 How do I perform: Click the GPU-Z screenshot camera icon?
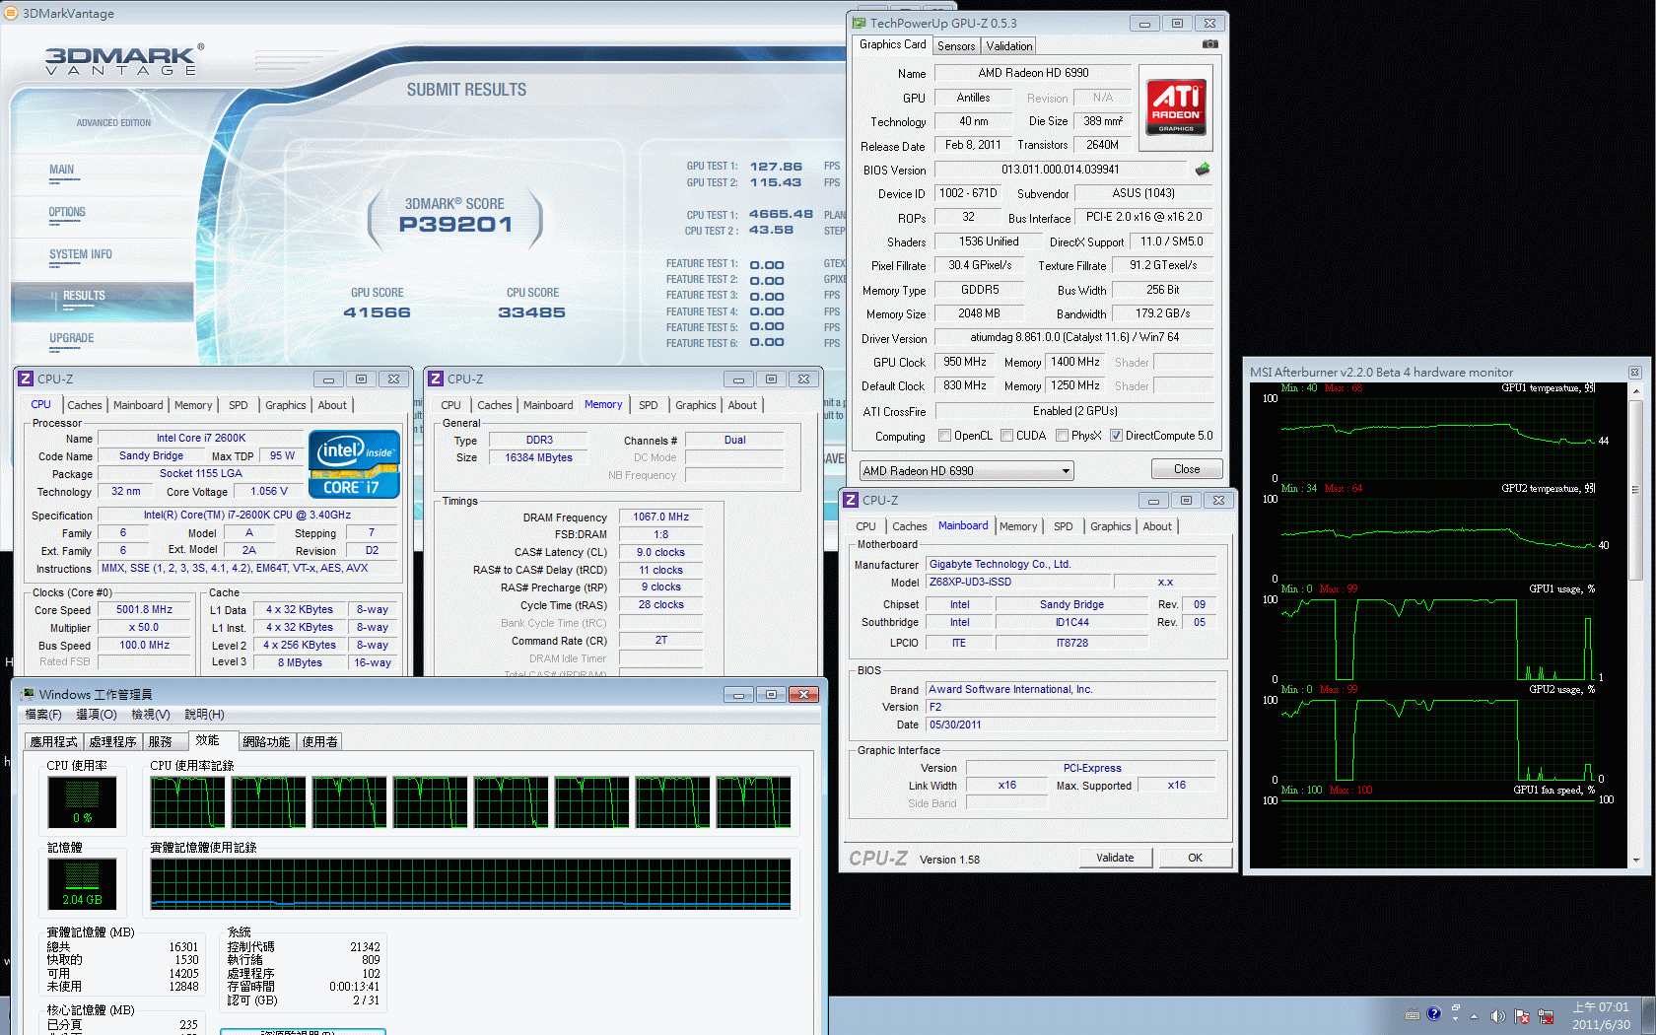point(1210,44)
